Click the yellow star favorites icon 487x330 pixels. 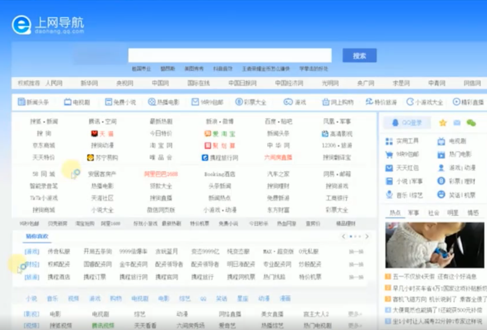tap(443, 123)
